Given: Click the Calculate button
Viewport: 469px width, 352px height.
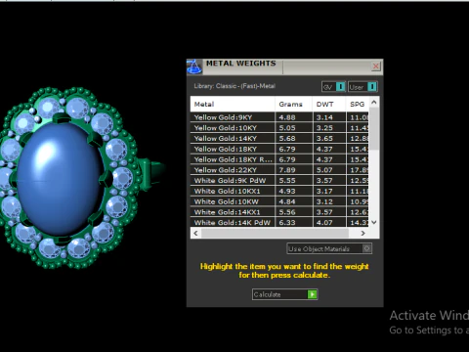Looking at the screenshot, I should (x=284, y=294).
